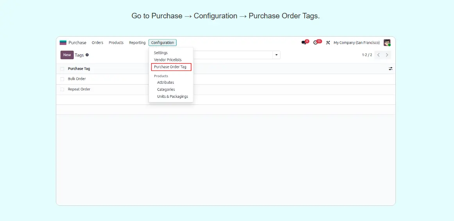The height and width of the screenshot is (221, 454).
Task: Choose Vendor Pricelists from the menu
Action: (x=168, y=60)
